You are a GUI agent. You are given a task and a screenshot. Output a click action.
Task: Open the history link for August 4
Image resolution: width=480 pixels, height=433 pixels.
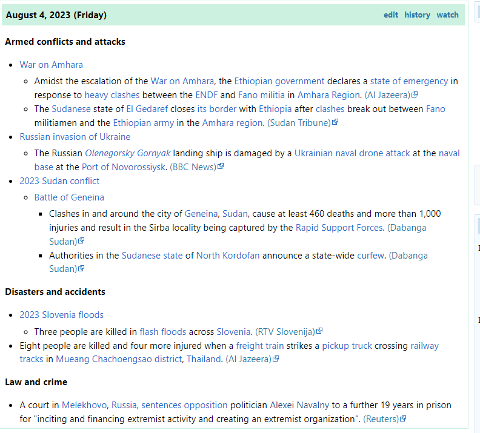[x=417, y=15]
